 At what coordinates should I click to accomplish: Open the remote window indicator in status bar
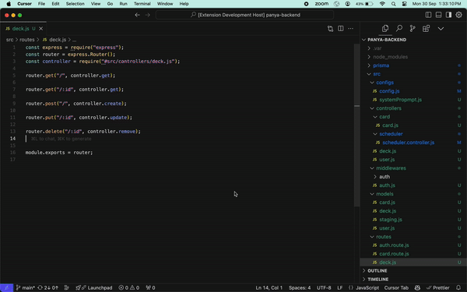6,288
